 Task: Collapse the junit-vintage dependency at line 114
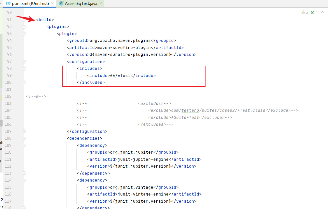click(x=24, y=180)
